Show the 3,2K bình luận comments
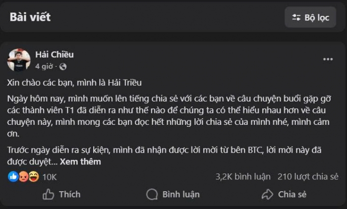The image size is (347, 209). pos(243,176)
